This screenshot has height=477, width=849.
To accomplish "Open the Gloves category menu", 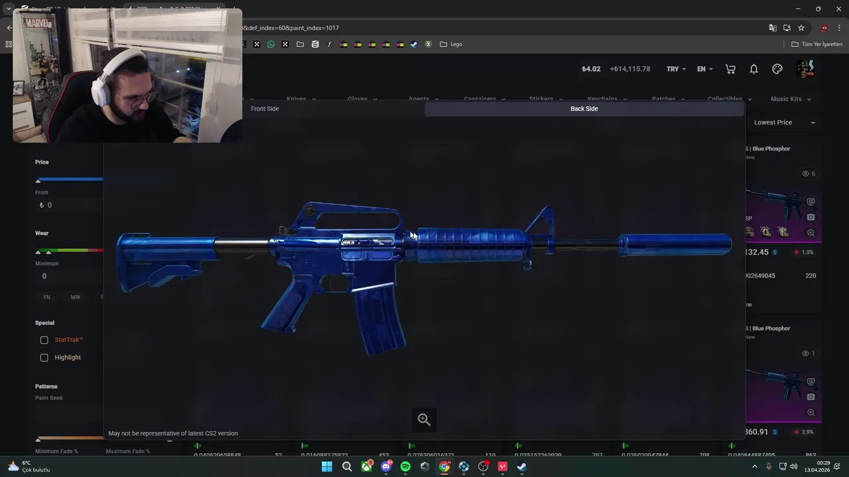I will (362, 99).
